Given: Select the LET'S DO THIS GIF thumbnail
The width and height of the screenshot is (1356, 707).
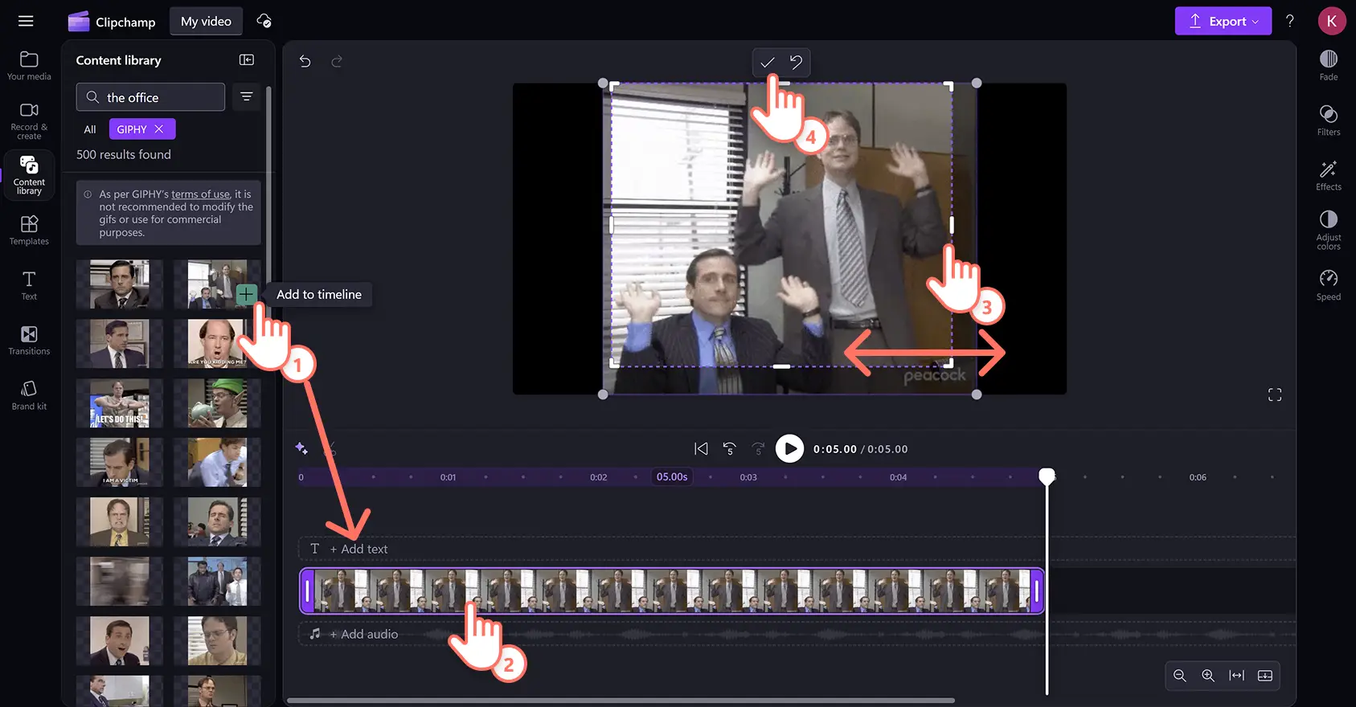Looking at the screenshot, I should click(120, 403).
